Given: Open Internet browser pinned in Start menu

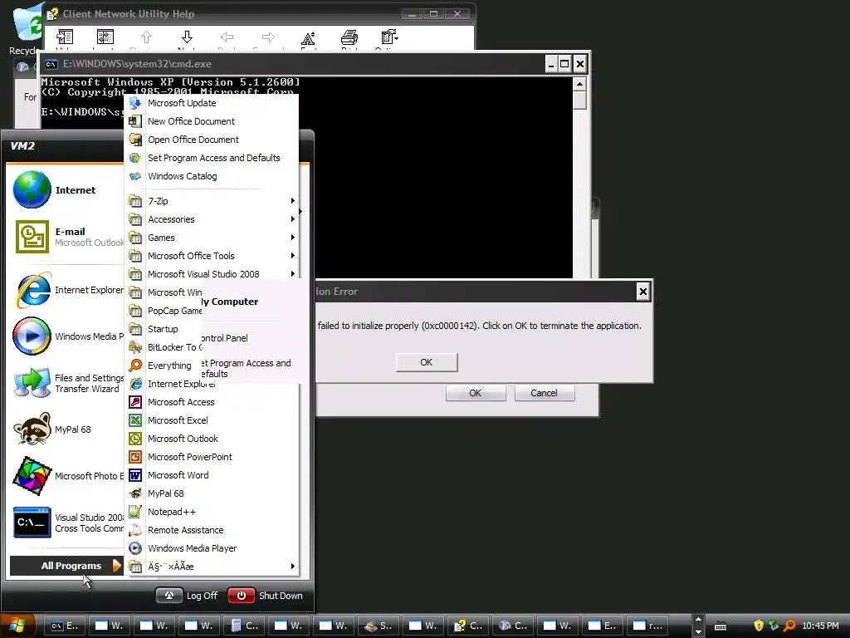Looking at the screenshot, I should tap(66, 190).
